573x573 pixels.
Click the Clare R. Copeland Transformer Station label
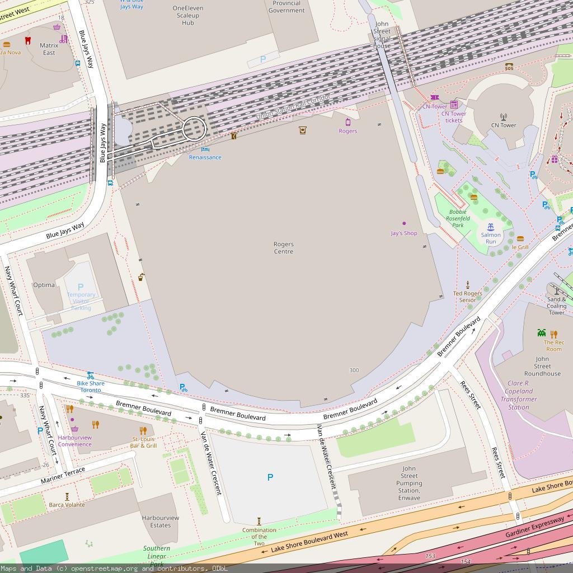[x=519, y=395]
